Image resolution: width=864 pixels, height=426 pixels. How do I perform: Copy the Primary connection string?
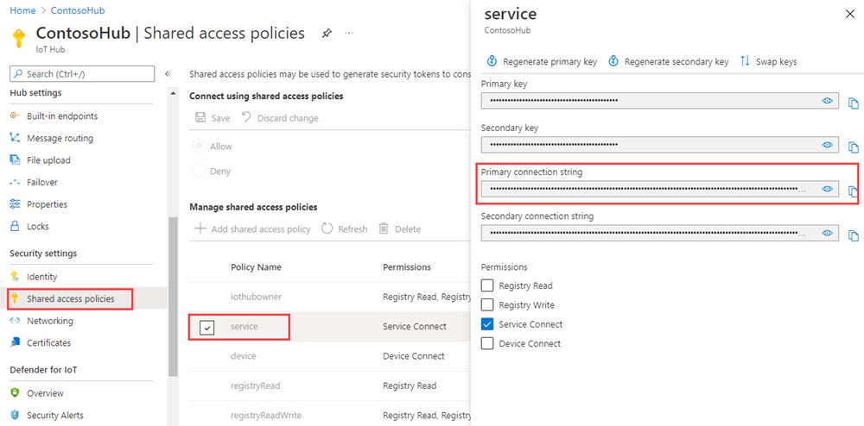click(853, 191)
